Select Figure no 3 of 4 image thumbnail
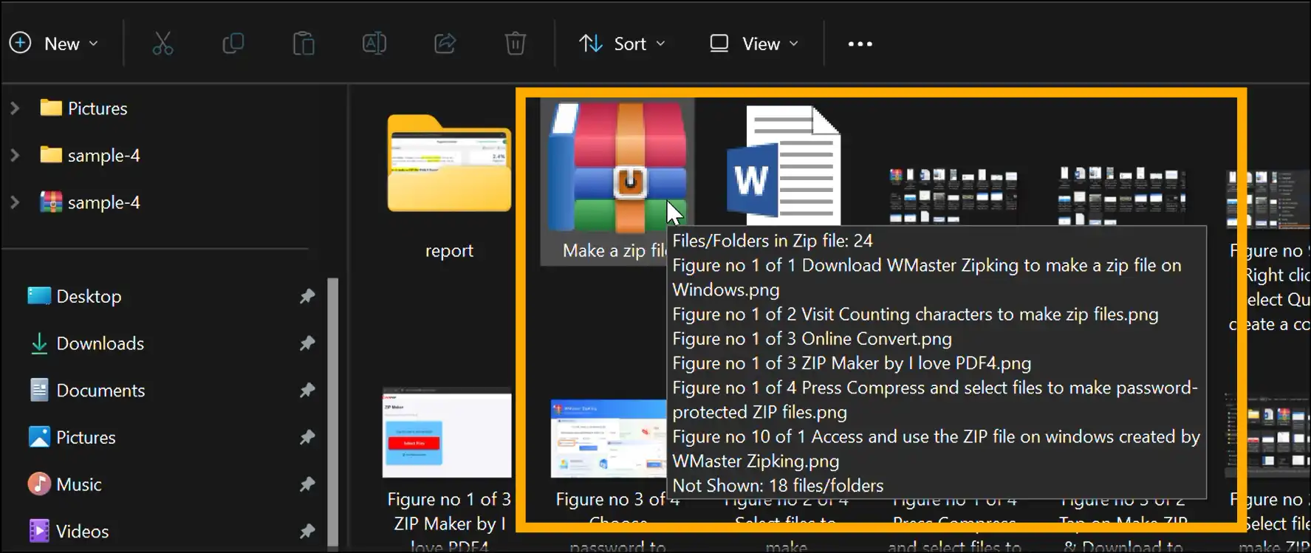 609,439
